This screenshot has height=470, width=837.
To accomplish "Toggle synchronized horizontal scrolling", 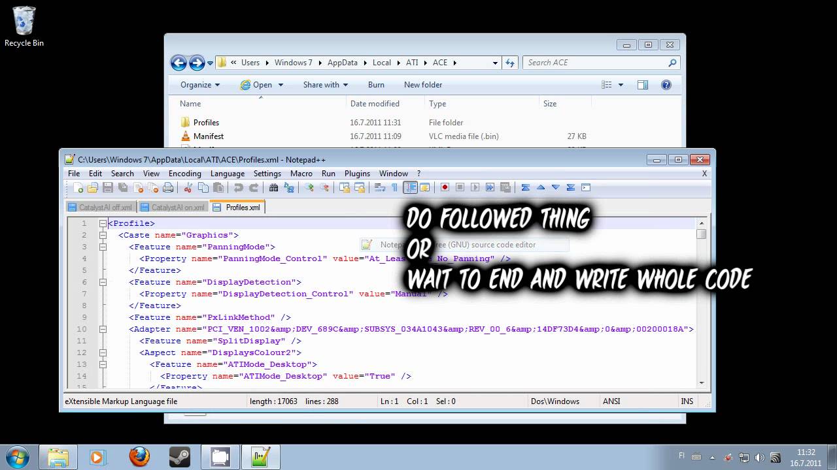I will pos(359,187).
